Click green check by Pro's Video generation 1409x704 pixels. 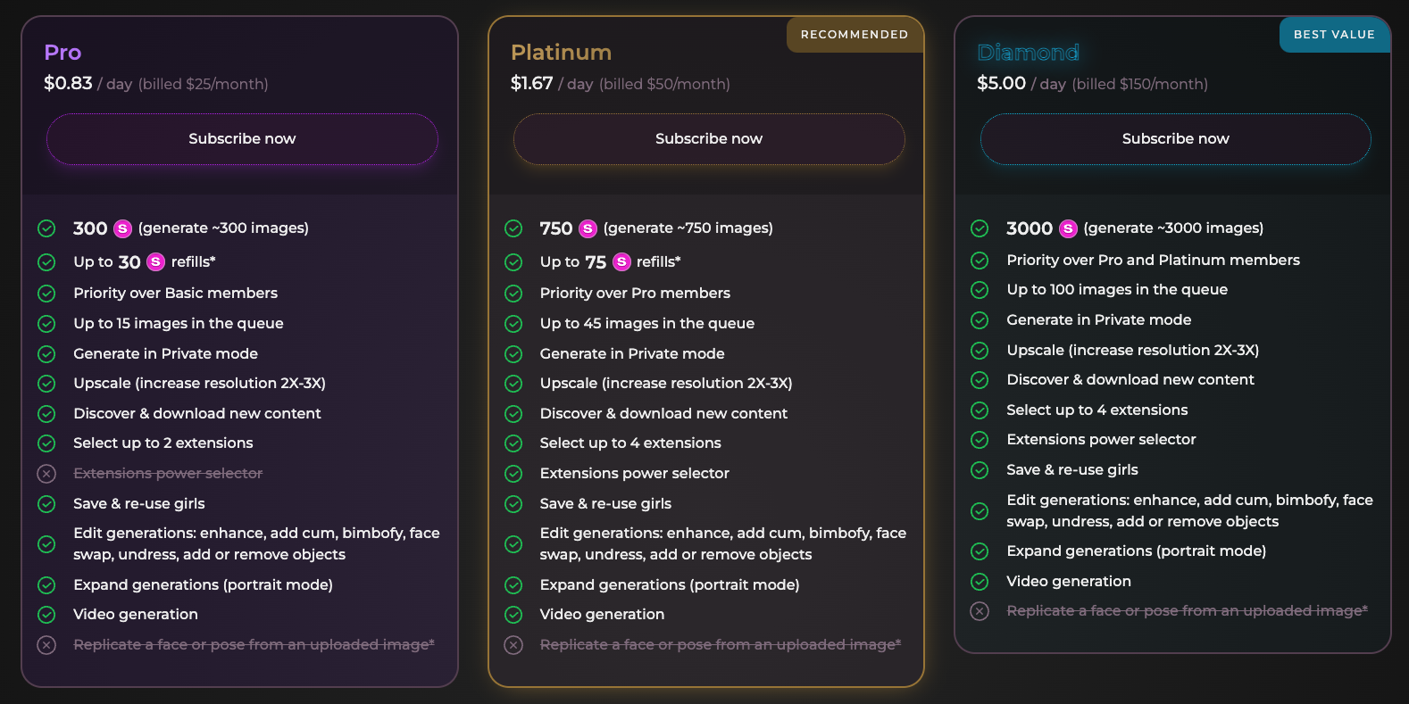(x=46, y=615)
